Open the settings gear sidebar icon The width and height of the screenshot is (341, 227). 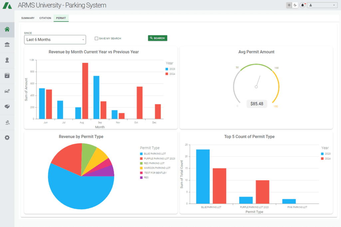(7, 137)
